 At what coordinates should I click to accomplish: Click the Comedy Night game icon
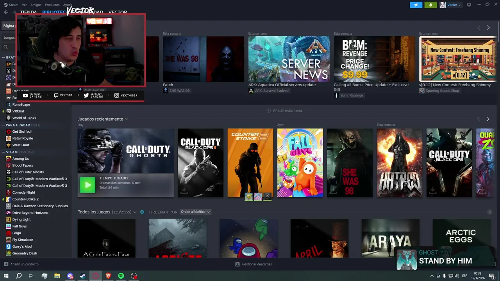tap(9, 192)
